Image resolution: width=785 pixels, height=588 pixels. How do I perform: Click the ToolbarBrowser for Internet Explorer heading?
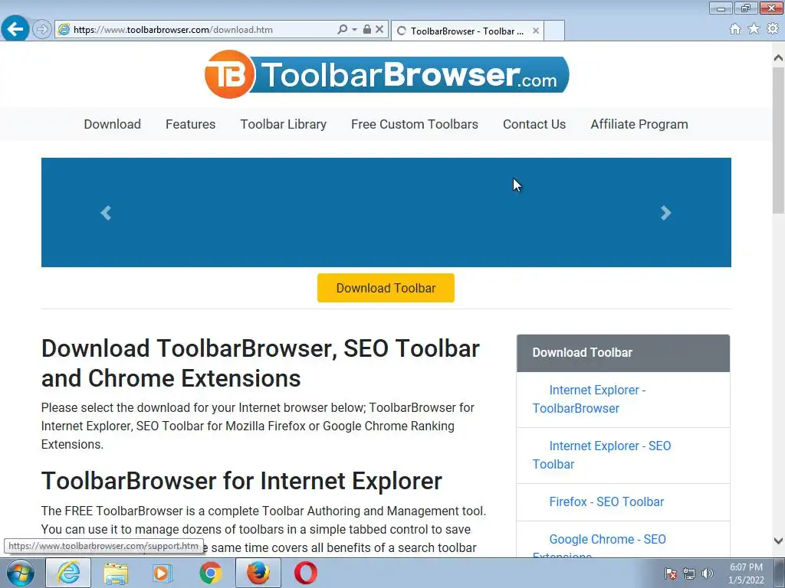point(241,481)
